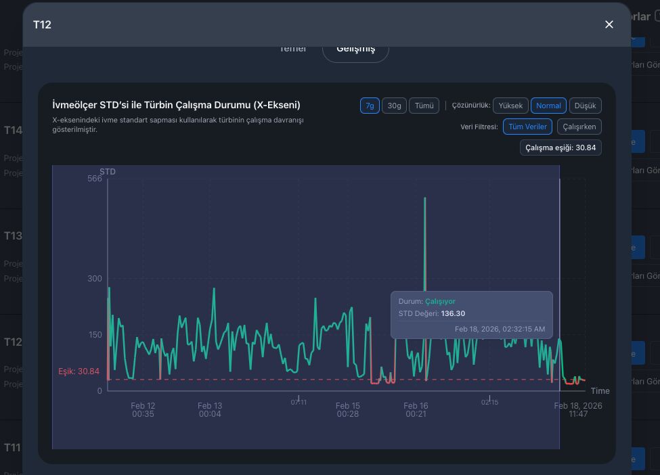This screenshot has width=660, height=475.
Task: Click the Time axis label
Action: pyautogui.click(x=600, y=391)
